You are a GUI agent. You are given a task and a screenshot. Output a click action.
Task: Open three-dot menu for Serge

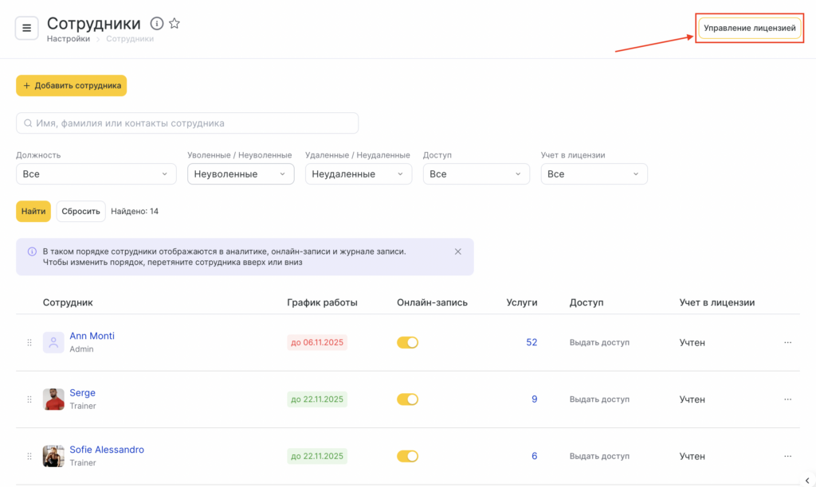pyautogui.click(x=788, y=399)
